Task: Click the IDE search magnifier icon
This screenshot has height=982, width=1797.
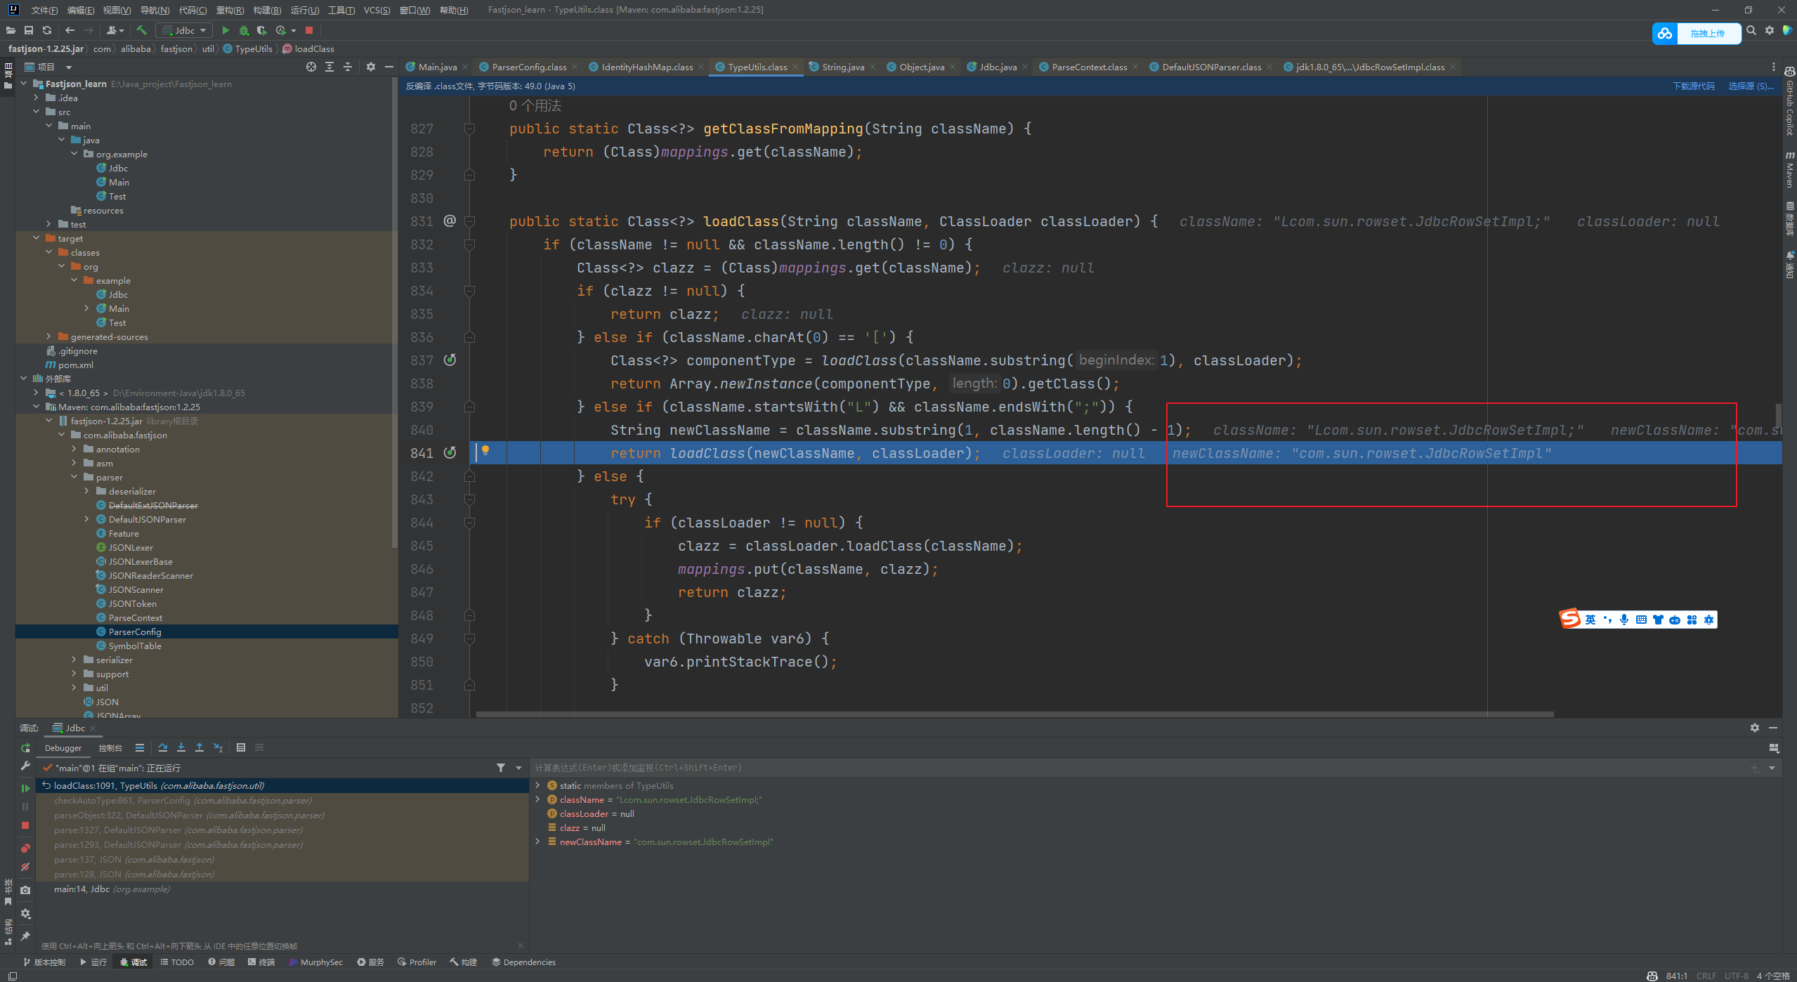Action: coord(1751,30)
